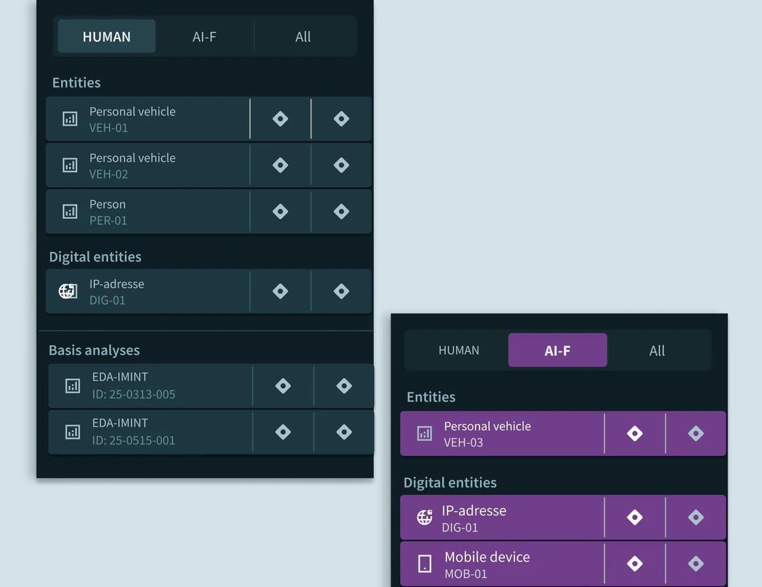
Task: Toggle first diamond in the PER-01 row
Action: [280, 211]
